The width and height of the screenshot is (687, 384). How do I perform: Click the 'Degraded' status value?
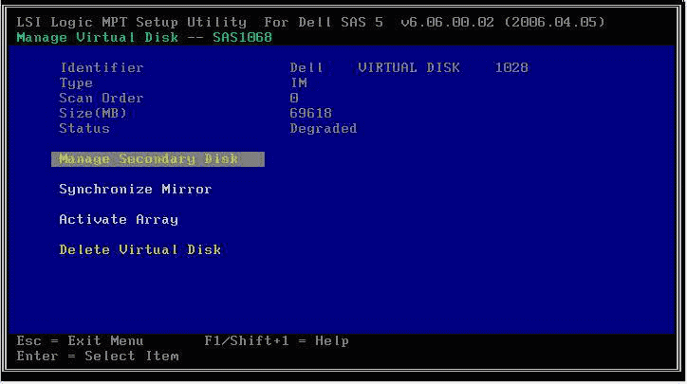point(324,129)
